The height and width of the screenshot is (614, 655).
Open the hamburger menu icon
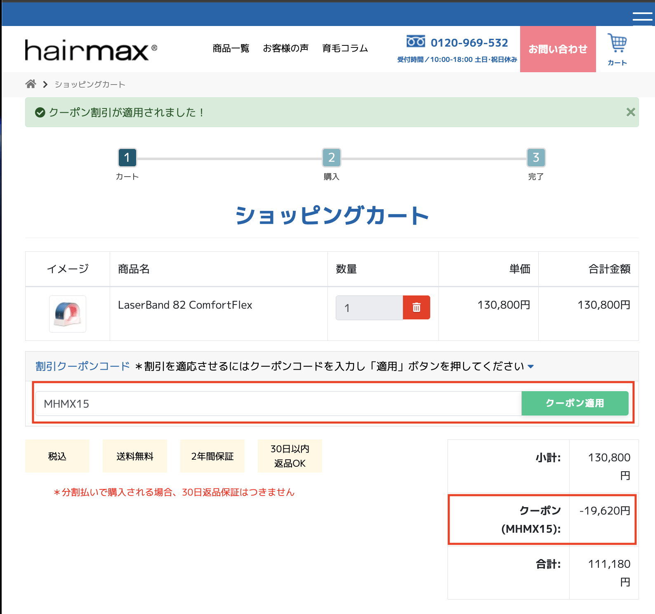pyautogui.click(x=642, y=16)
